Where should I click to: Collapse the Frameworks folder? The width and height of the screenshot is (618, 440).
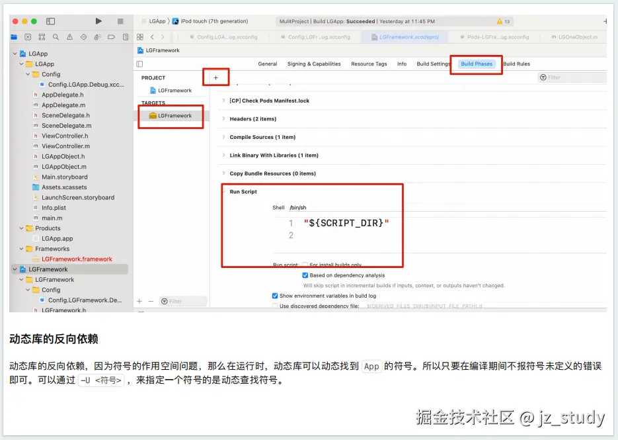22,249
